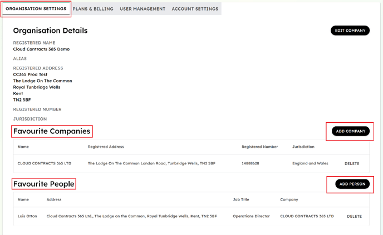The height and width of the screenshot is (235, 383).
Task: Click the Organisation Details heading
Action: click(50, 31)
